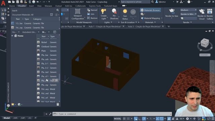Viewport: 215px width, 121px height.
Task: Click the Material Mapping icon
Action: pyautogui.click(x=142, y=18)
